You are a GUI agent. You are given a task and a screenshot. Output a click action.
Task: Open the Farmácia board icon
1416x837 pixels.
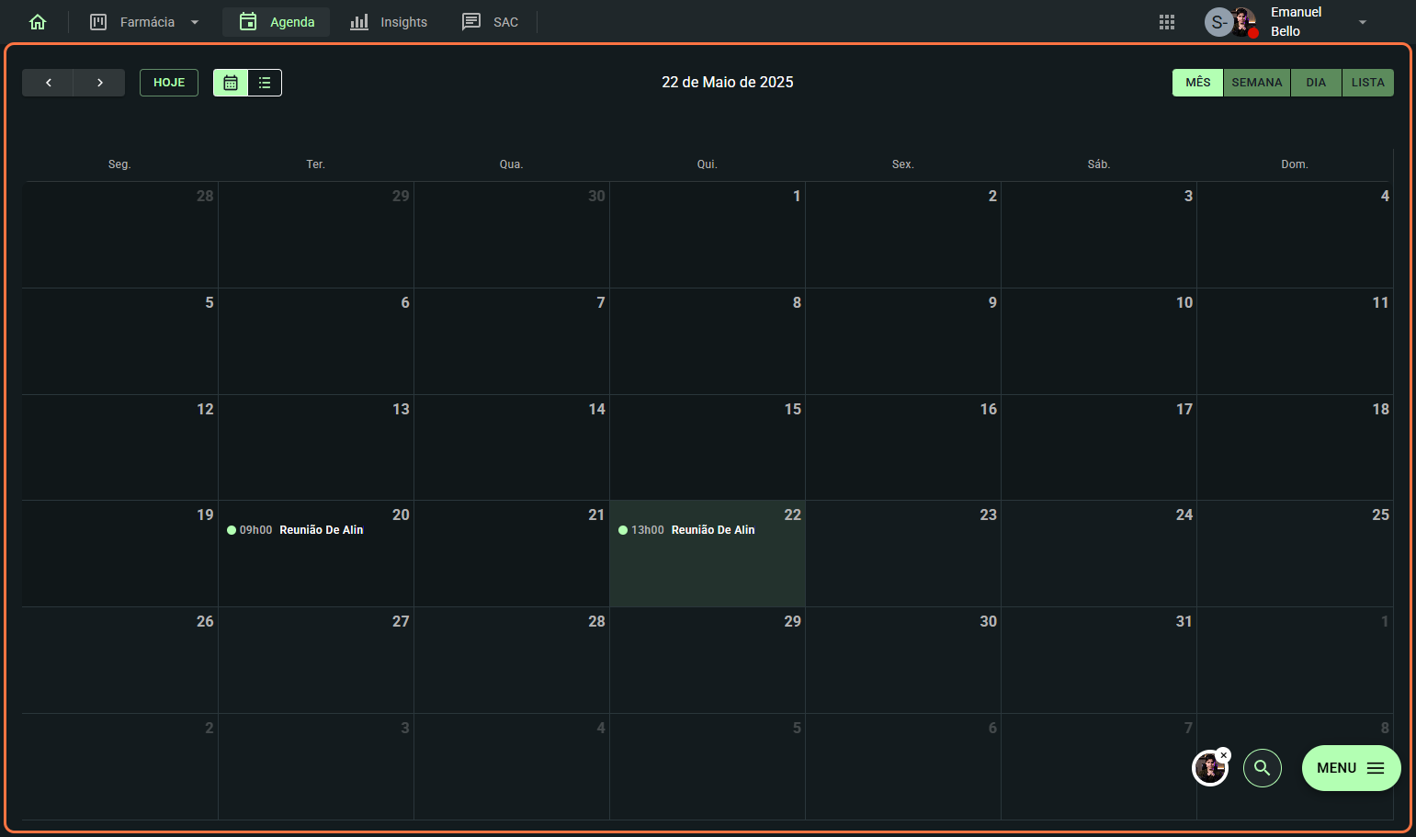click(98, 22)
